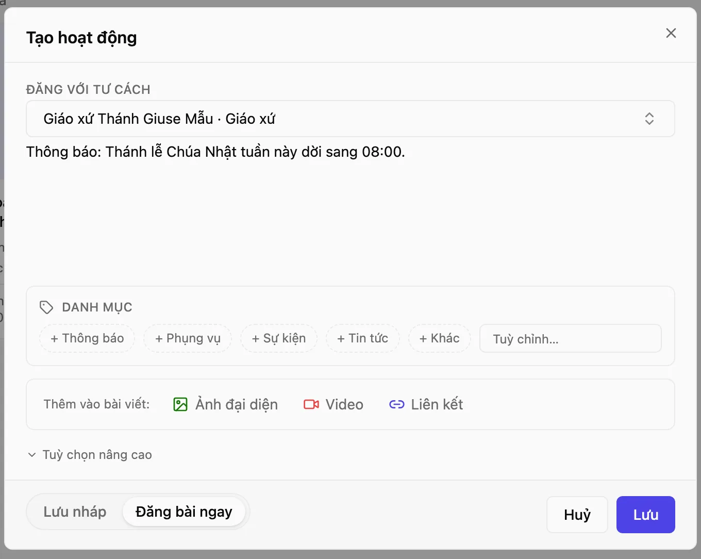Expand Tuỳ chọn nâng cao options
Viewport: 701px width, 559px height.
pos(90,455)
